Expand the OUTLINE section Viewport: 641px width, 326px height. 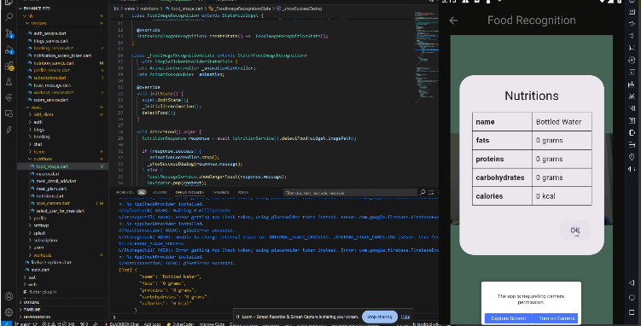[32, 302]
